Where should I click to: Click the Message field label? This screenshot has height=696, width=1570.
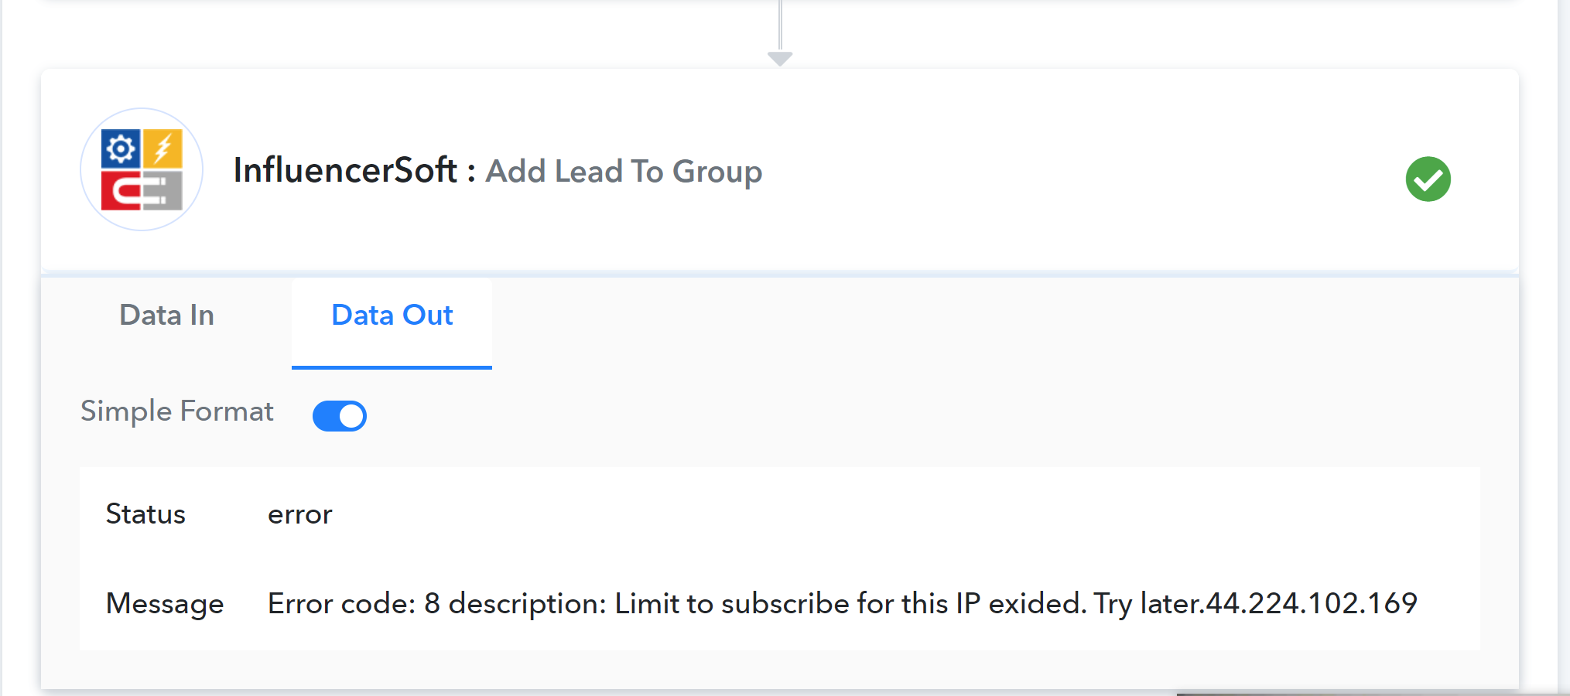pyautogui.click(x=165, y=604)
